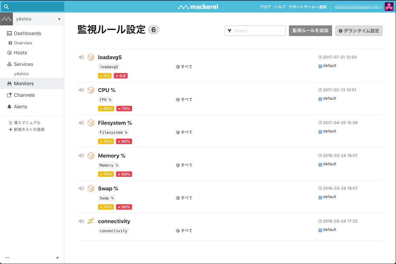Click the host metric cube icon for CPU %
This screenshot has width=396, height=264.
(x=91, y=90)
